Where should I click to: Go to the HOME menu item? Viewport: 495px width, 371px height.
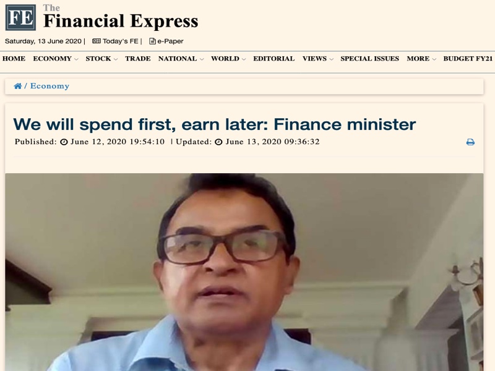[x=14, y=59]
